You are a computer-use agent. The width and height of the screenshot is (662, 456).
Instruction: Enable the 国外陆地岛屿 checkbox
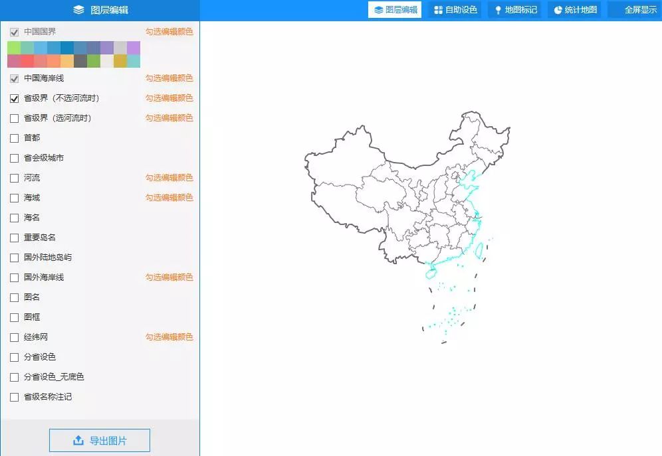[15, 258]
